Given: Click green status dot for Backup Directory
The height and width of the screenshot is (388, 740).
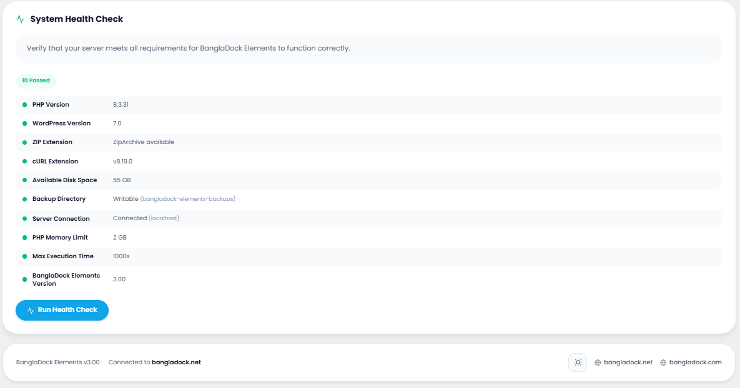Looking at the screenshot, I should coord(24,199).
